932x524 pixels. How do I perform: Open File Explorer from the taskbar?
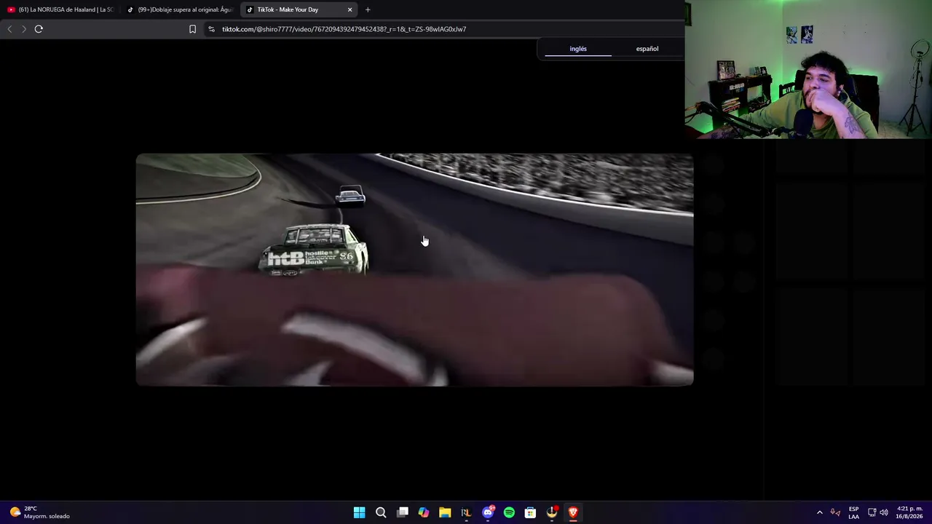[445, 512]
